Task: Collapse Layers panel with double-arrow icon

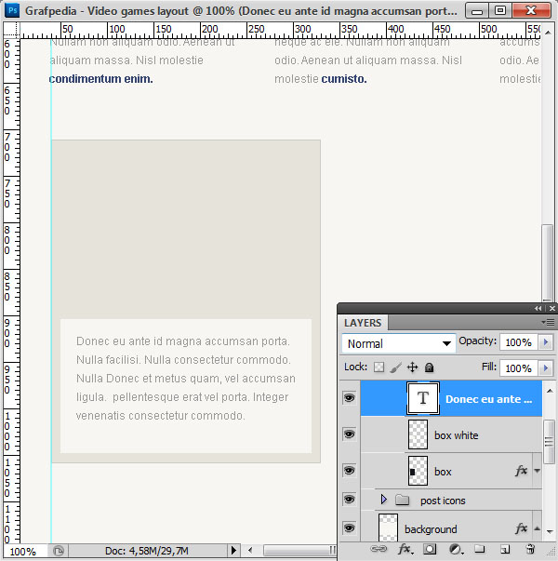Action: tap(538, 308)
